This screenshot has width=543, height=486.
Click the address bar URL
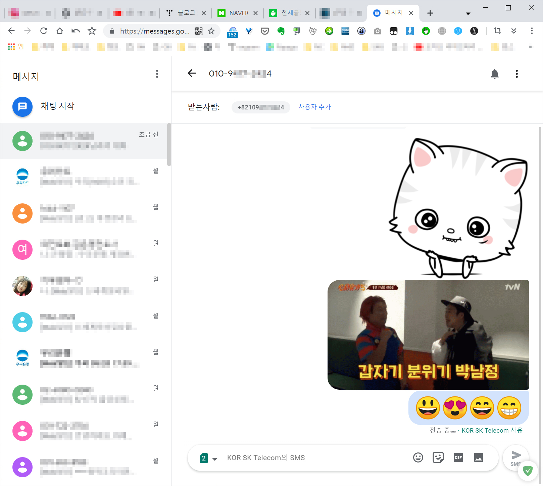tap(155, 31)
